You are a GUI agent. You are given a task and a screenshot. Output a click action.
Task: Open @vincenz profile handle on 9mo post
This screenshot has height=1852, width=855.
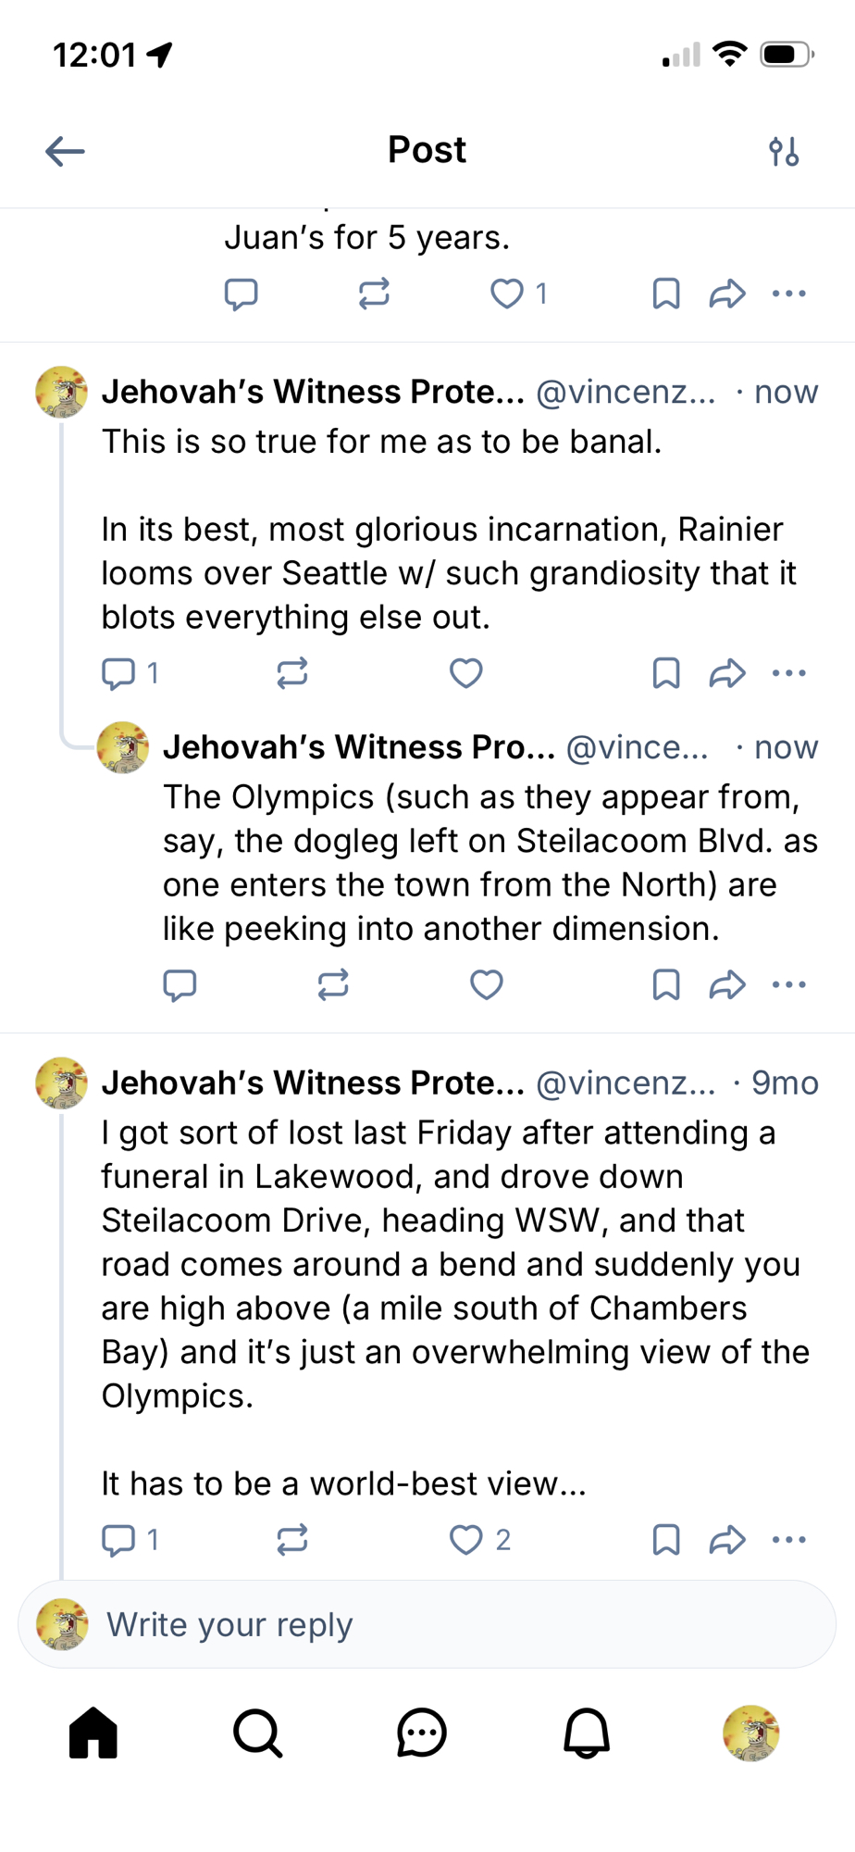point(626,1082)
